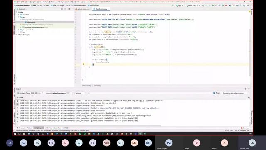Open the app run configuration dropdown
Viewport: 266px width, 150px height.
pos(180,5)
